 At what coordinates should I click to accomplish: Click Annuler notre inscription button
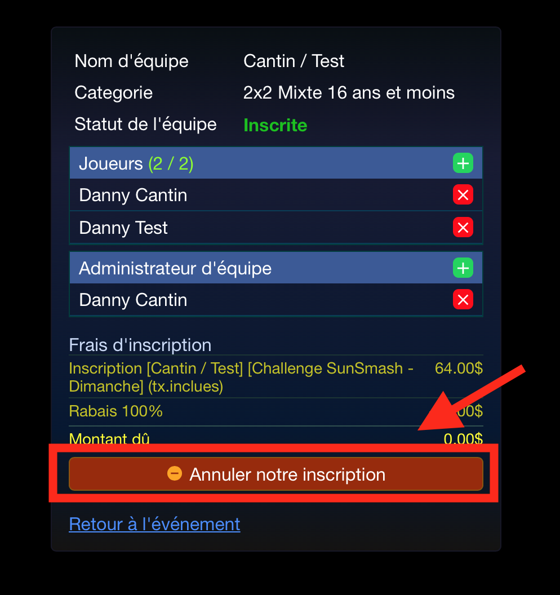tap(276, 474)
